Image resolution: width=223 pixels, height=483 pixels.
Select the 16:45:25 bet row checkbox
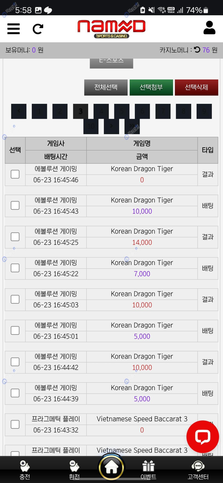[15, 237]
